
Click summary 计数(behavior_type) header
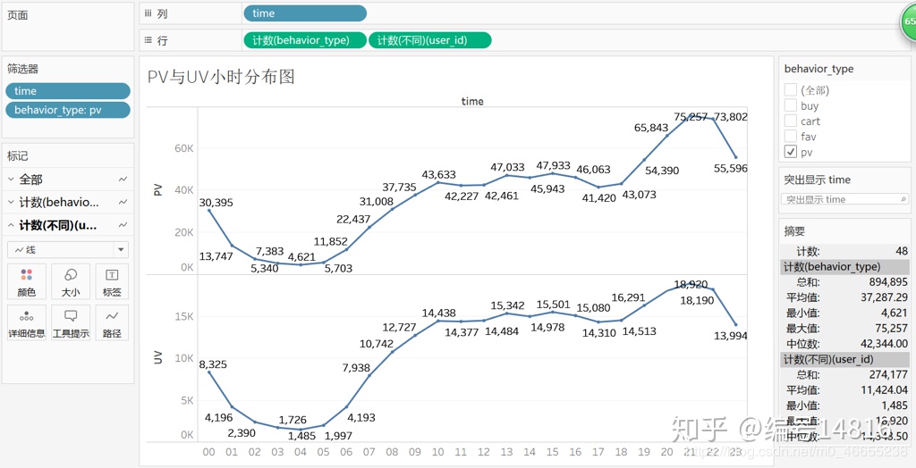pos(844,267)
